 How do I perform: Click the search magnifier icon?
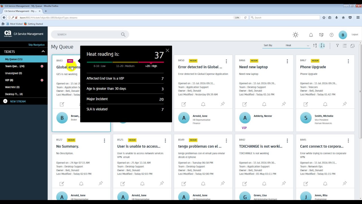[x=123, y=35]
